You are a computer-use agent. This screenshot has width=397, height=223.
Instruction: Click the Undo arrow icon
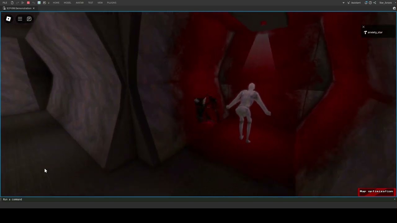33,3
